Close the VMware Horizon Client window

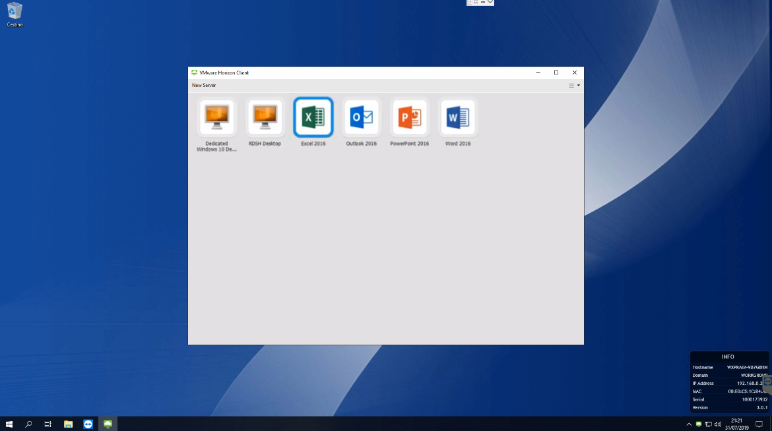click(x=575, y=72)
